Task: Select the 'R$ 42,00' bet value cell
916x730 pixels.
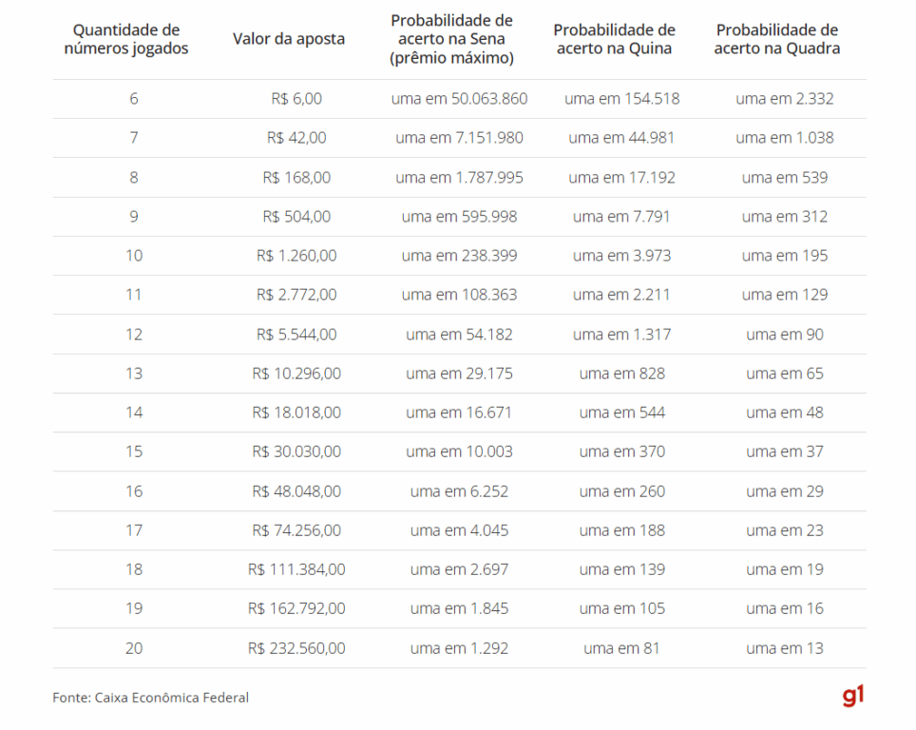Action: point(296,138)
